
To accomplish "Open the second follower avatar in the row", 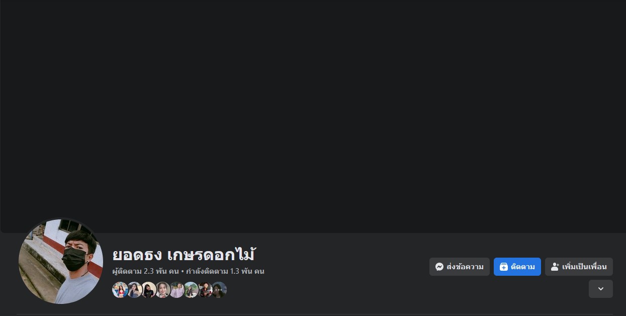I will pos(134,290).
